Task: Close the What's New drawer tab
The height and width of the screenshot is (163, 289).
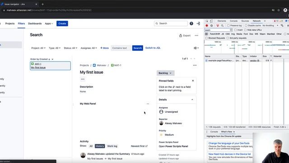Action: (x=234, y=132)
